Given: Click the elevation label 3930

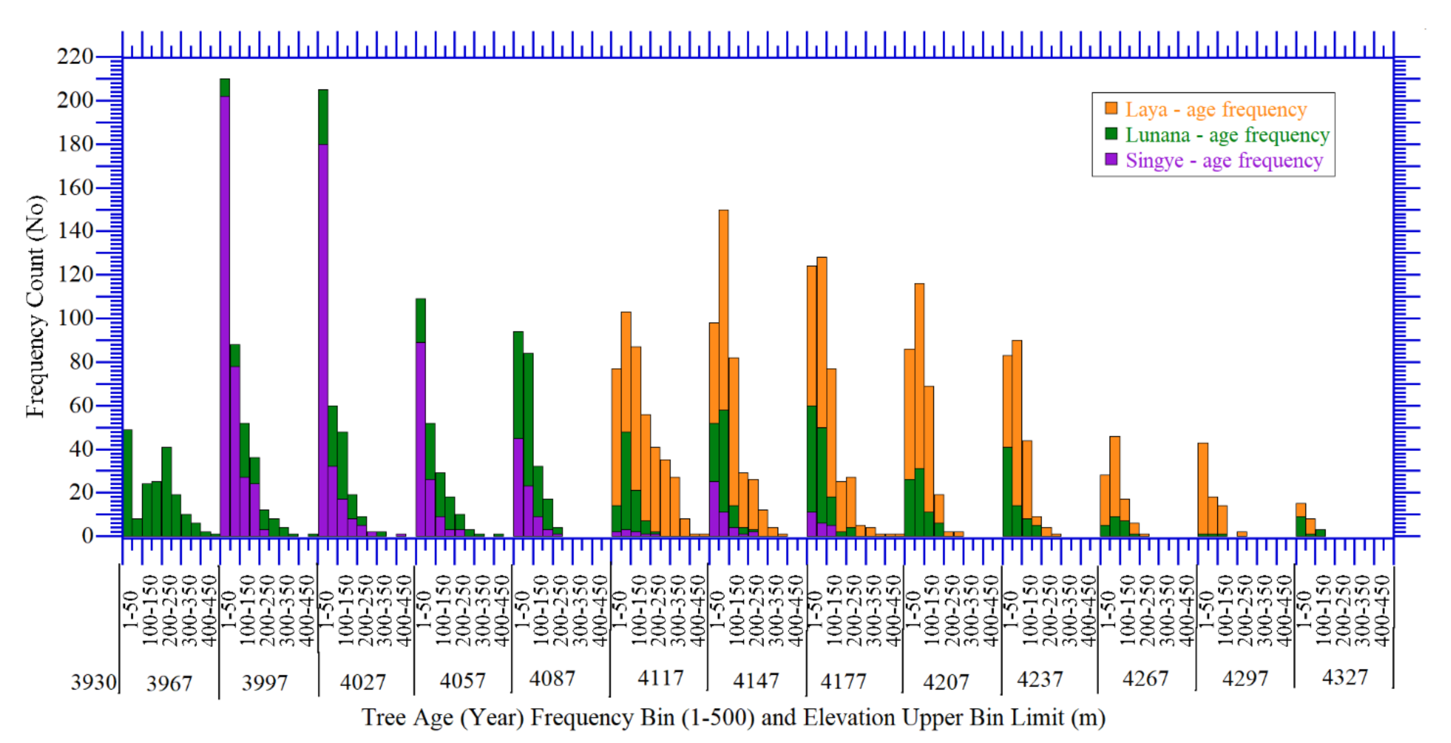Looking at the screenshot, I should tap(94, 682).
